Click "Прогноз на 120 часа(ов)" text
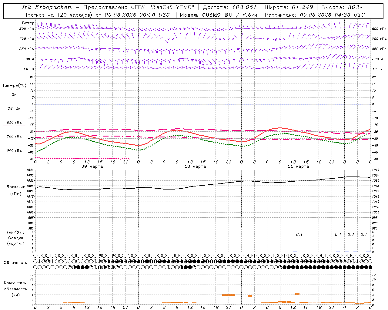Screen dimensions: 388x310 (x=59, y=15)
